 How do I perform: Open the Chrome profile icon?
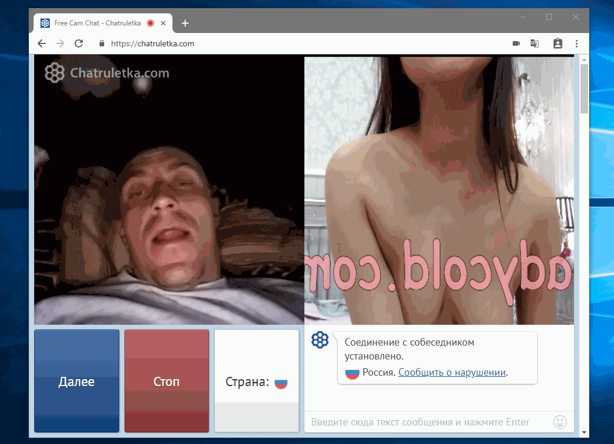click(x=557, y=43)
